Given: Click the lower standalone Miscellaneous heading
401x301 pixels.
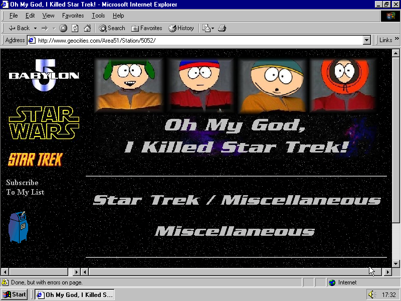Looking at the screenshot, I should (235, 231).
